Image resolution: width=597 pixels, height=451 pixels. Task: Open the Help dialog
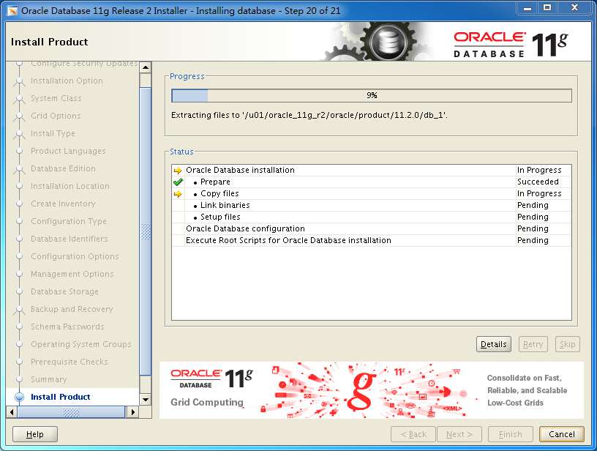tap(34, 434)
